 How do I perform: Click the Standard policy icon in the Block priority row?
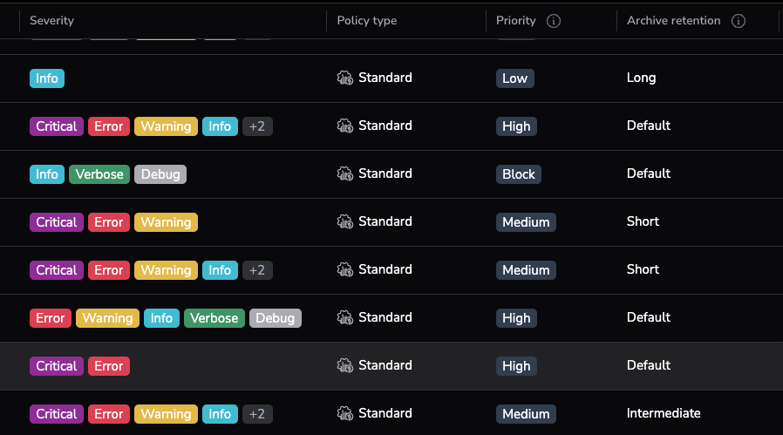click(345, 173)
